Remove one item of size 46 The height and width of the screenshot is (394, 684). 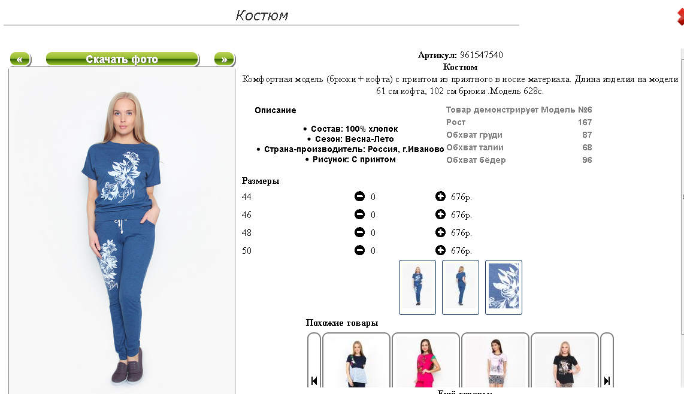point(359,214)
